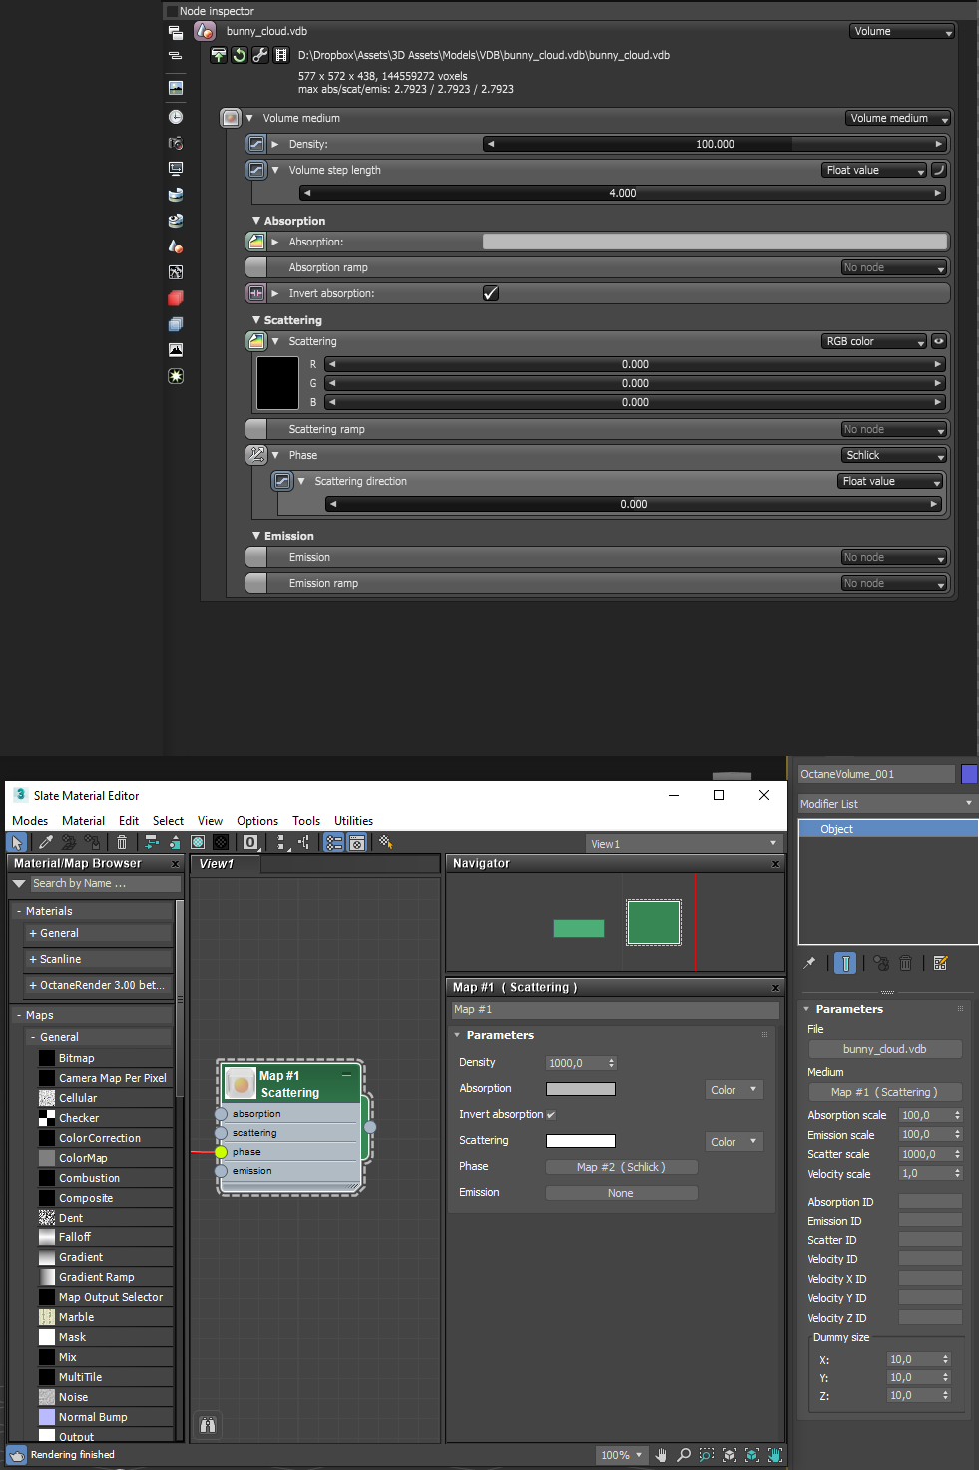This screenshot has width=979, height=1470.
Task: Click the Search by Name field
Action: (105, 884)
